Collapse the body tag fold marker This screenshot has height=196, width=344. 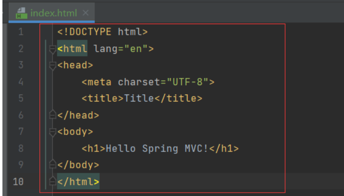click(x=52, y=133)
